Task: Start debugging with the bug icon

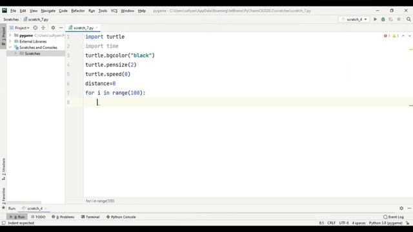Action: click(383, 19)
